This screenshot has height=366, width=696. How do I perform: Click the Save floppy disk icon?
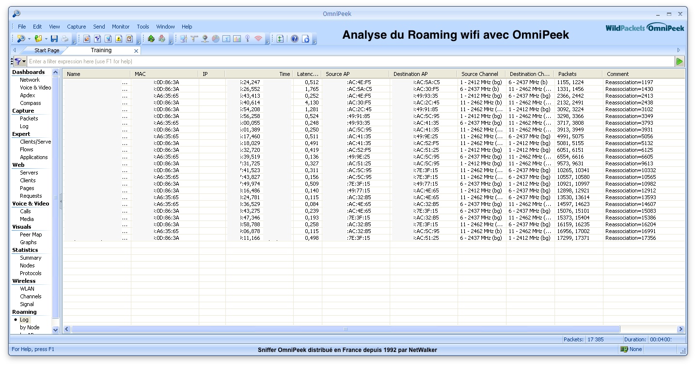[x=54, y=39]
